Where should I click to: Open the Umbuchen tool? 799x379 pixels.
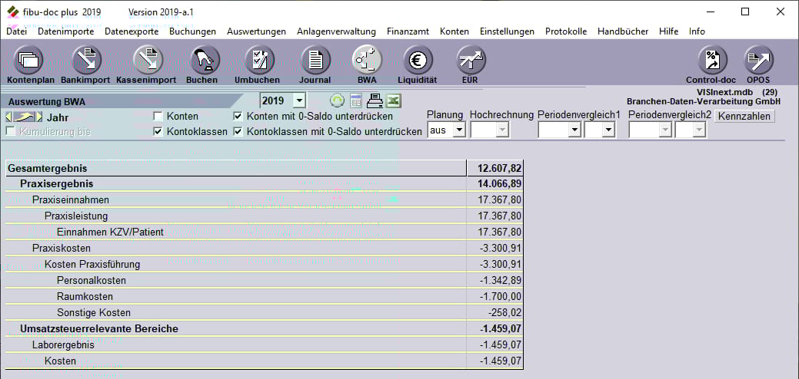pos(260,60)
